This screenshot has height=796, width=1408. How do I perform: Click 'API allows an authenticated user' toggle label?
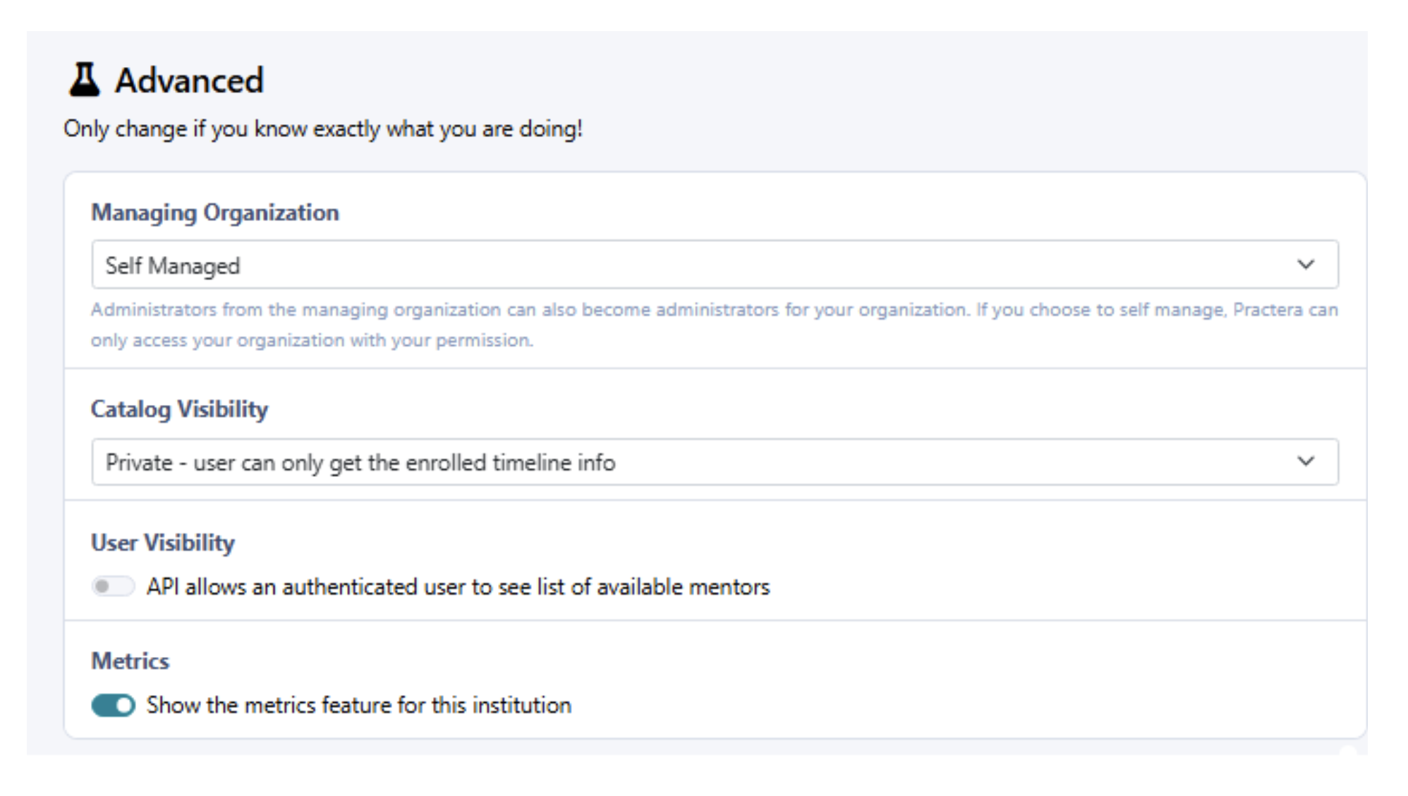pos(458,587)
